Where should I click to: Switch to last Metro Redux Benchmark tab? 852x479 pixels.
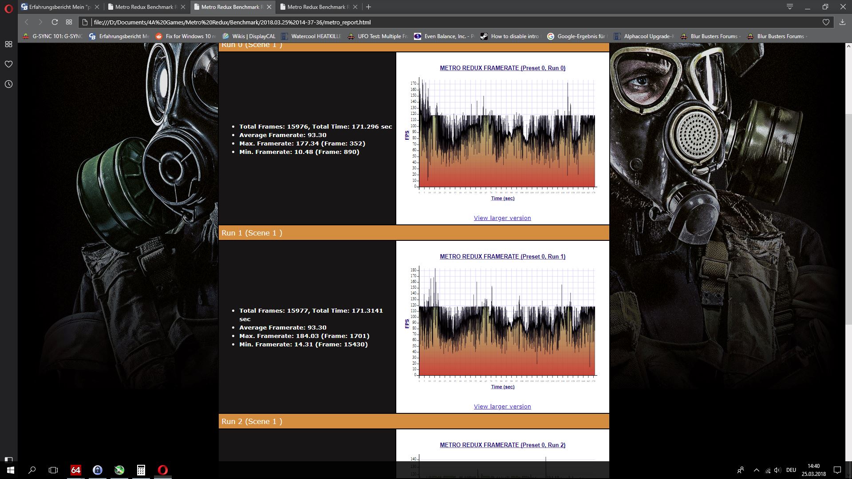(x=316, y=7)
